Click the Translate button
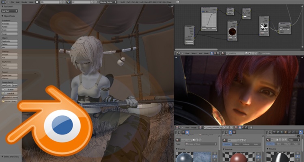The height and width of the screenshot is (162, 304). (9, 23)
